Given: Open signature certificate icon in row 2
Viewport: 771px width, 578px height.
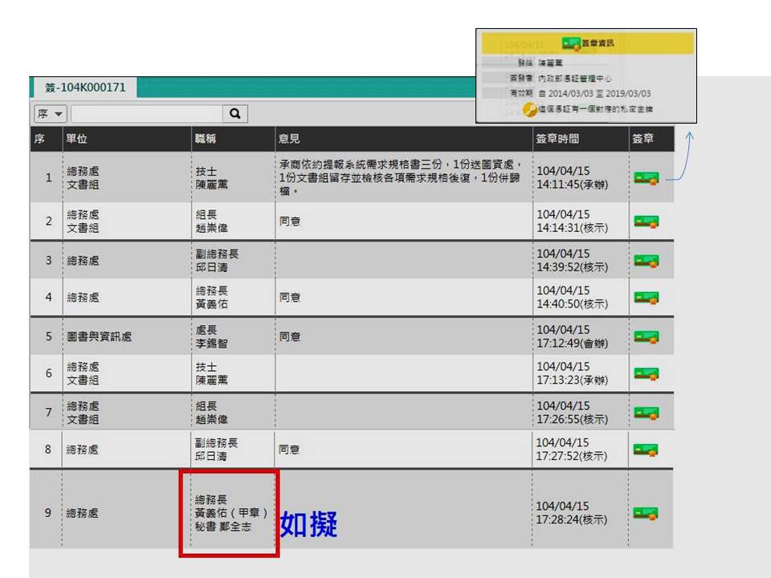Looking at the screenshot, I should click(x=646, y=222).
